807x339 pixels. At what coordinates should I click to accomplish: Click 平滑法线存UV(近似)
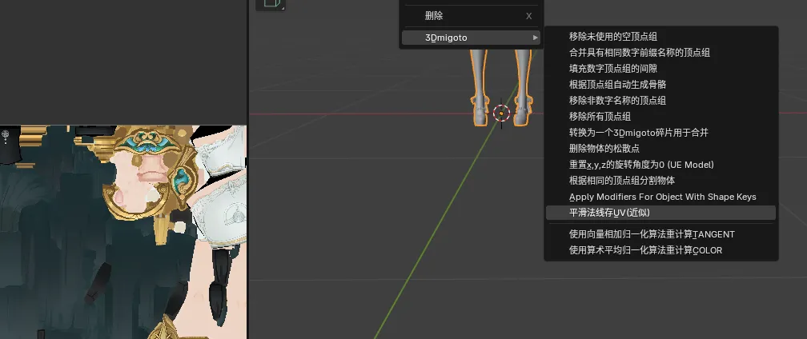pos(660,213)
